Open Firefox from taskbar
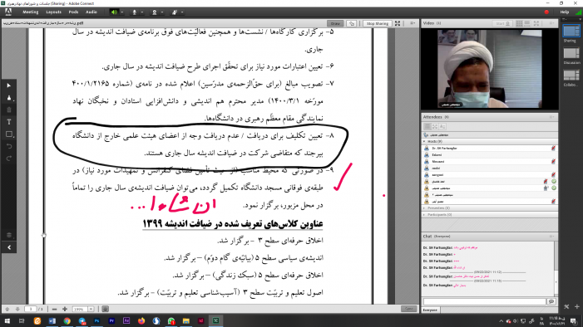Viewport: 583px width, 327px height. 141,320
